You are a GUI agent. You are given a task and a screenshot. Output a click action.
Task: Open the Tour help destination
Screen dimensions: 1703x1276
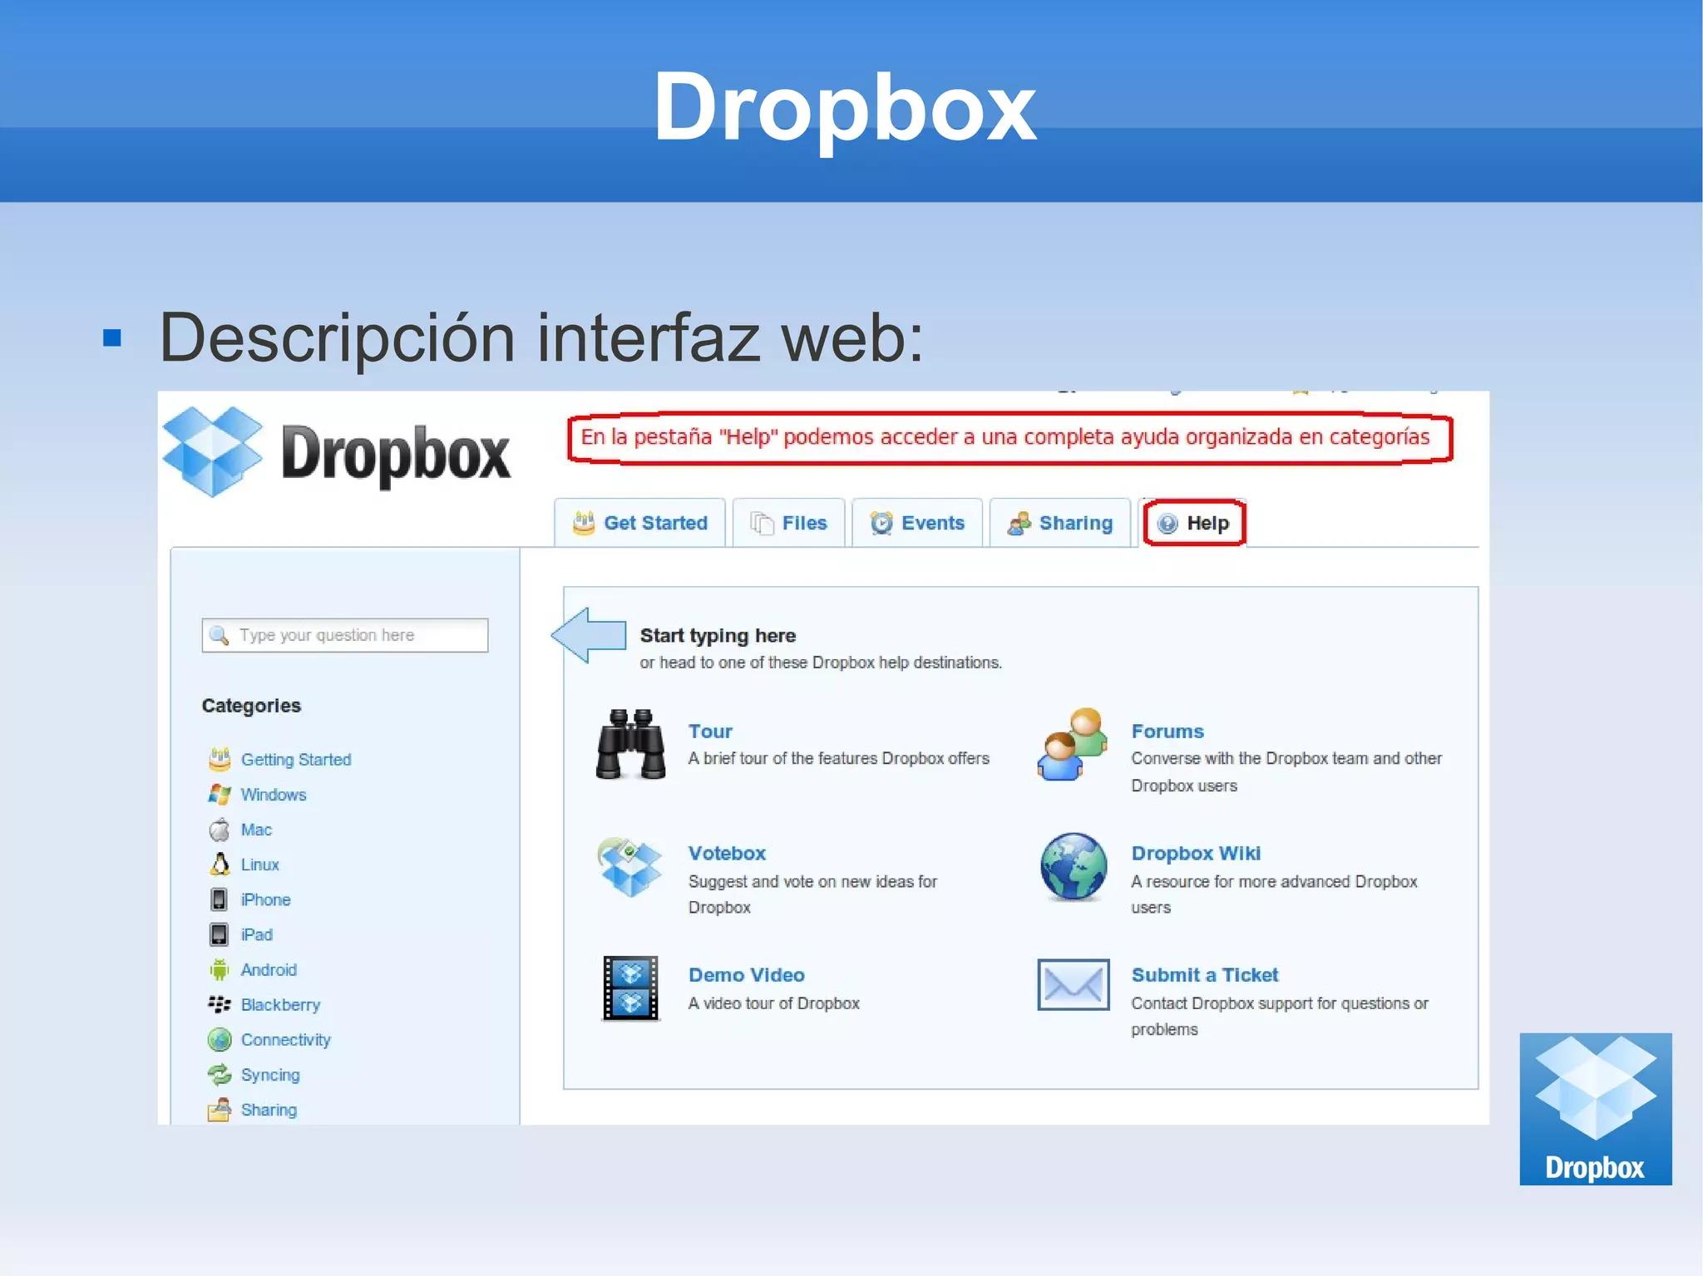pyautogui.click(x=710, y=732)
